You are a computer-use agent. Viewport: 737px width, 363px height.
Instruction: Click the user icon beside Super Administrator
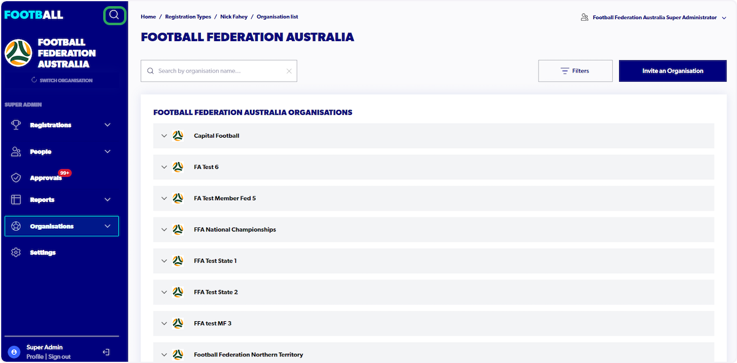coord(585,18)
